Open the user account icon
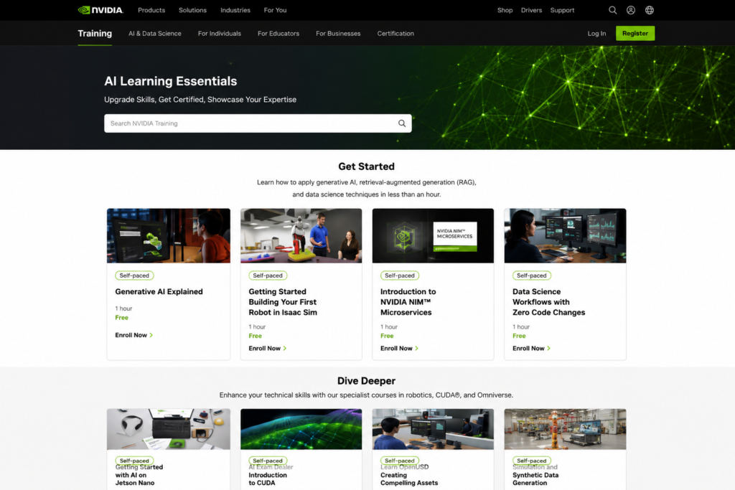 coord(631,10)
